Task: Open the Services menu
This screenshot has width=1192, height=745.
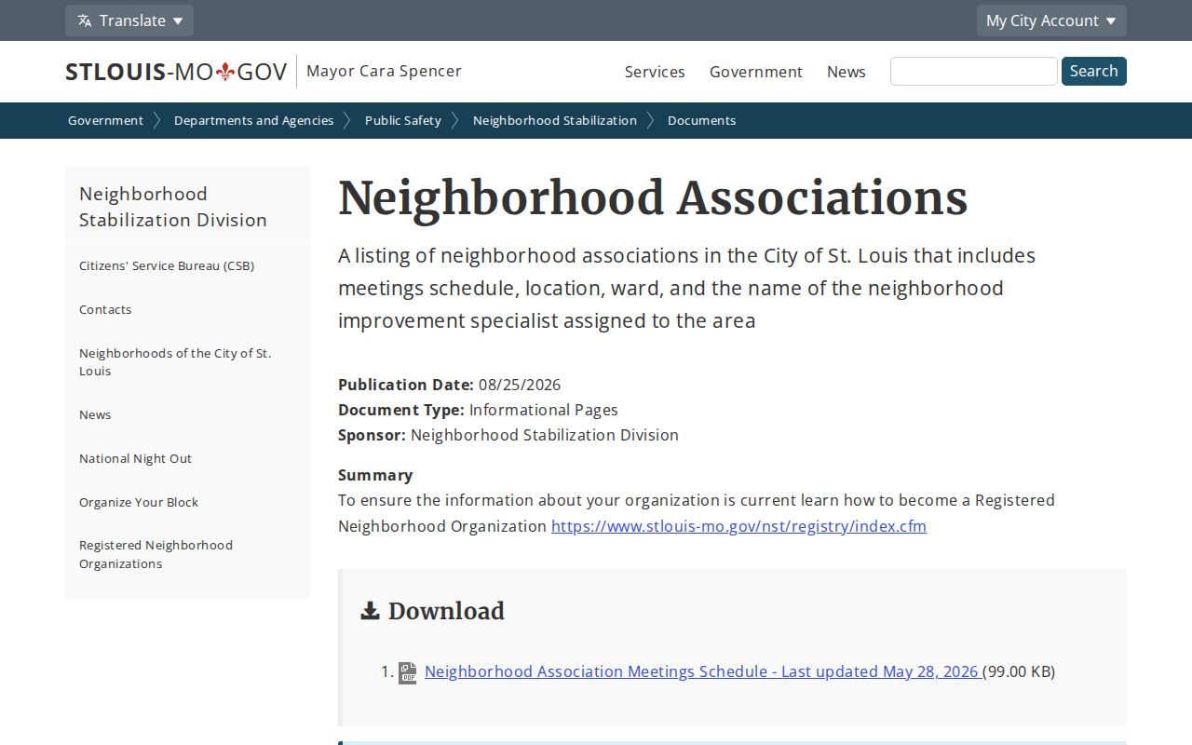Action: tap(655, 72)
